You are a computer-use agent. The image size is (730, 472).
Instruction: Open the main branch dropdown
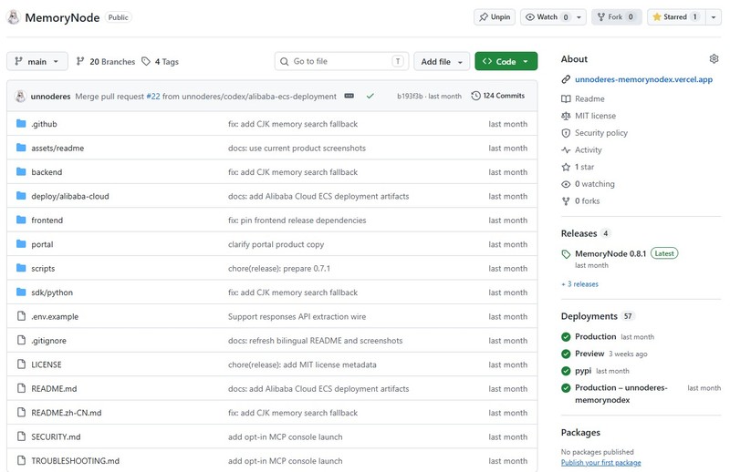click(37, 61)
